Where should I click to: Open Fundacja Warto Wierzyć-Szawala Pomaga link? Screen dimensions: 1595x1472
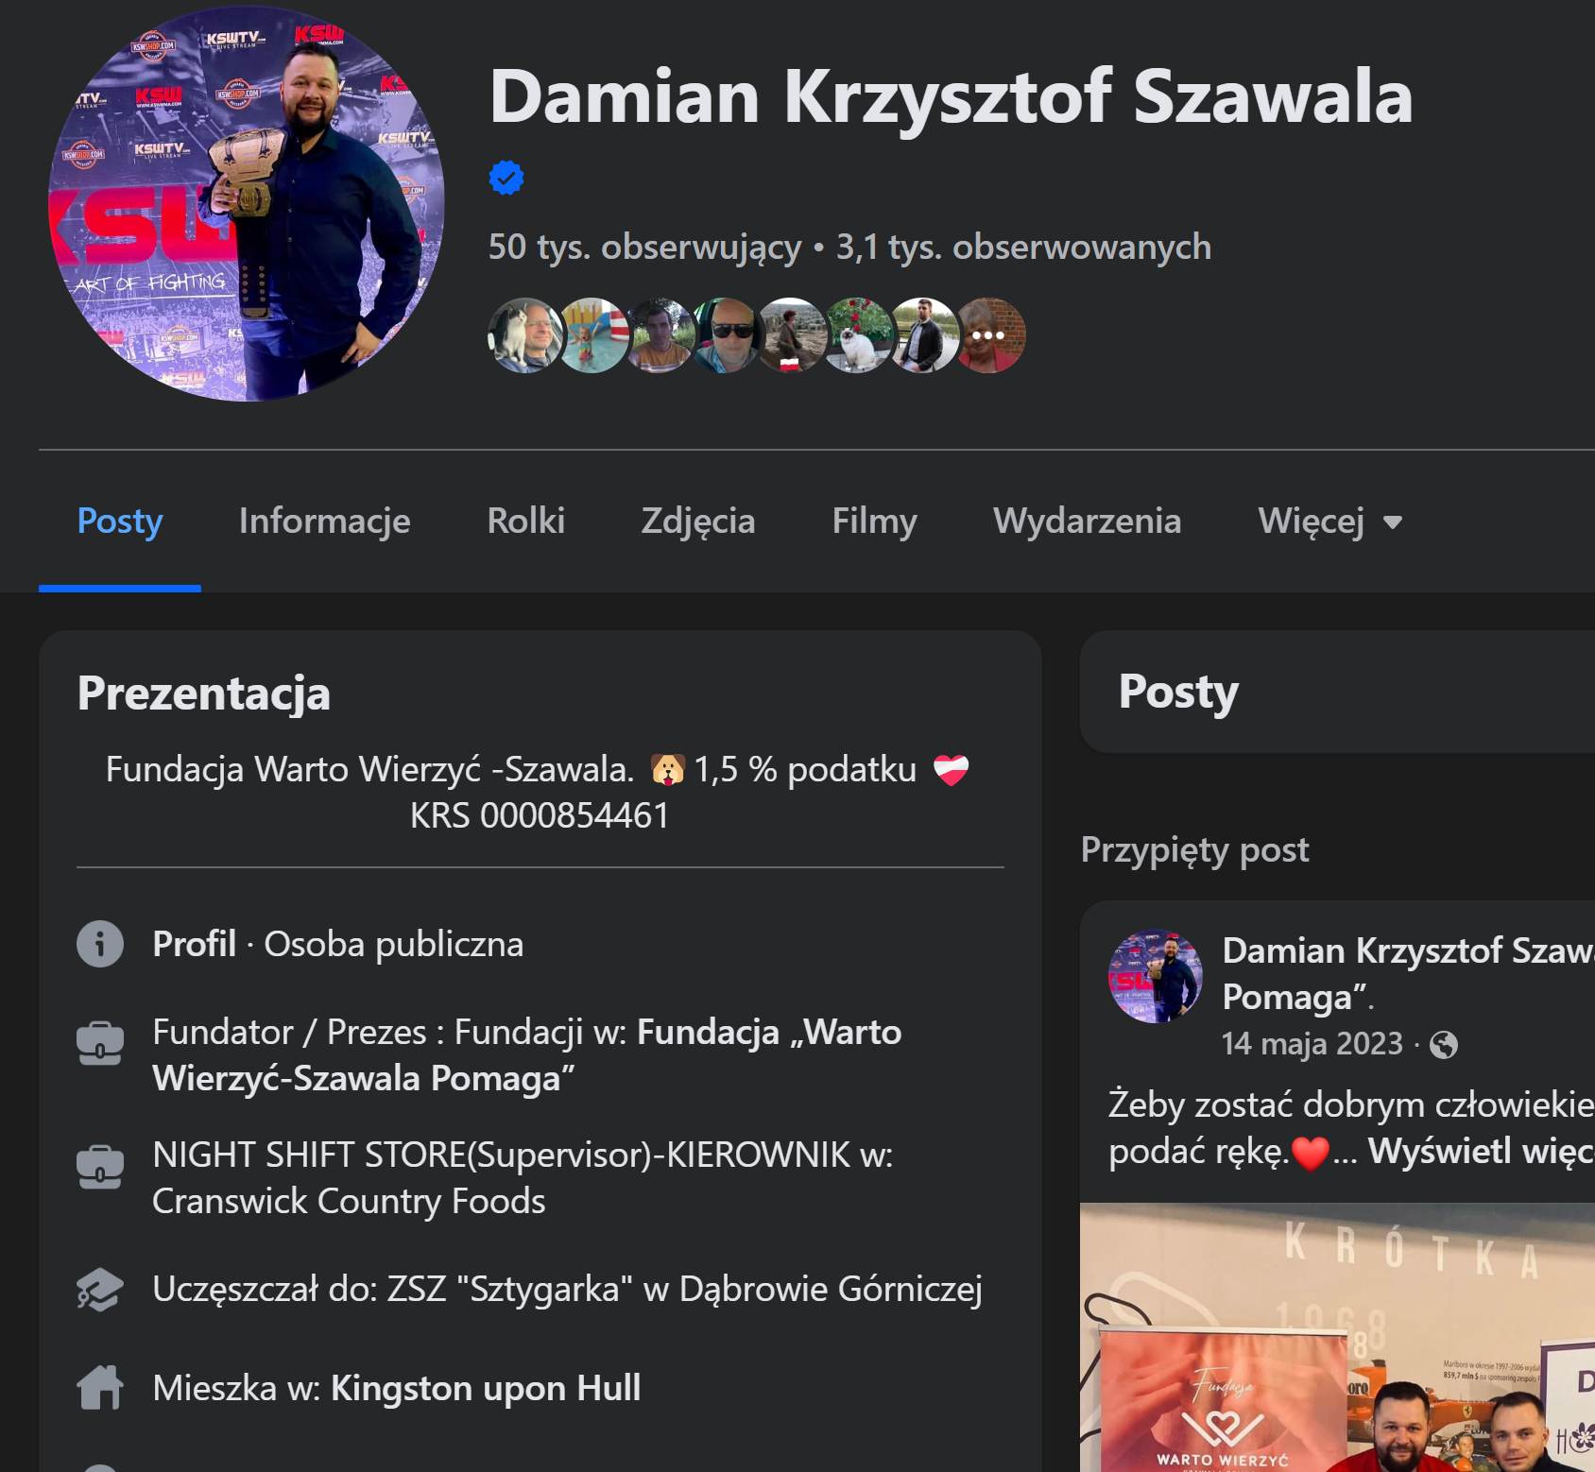click(x=527, y=1055)
